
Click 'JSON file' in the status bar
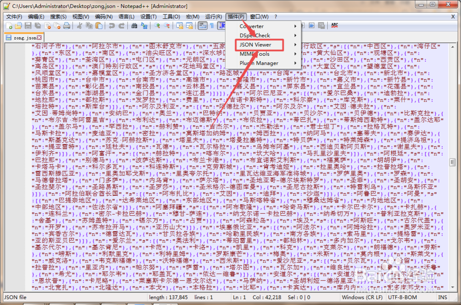[15, 297]
